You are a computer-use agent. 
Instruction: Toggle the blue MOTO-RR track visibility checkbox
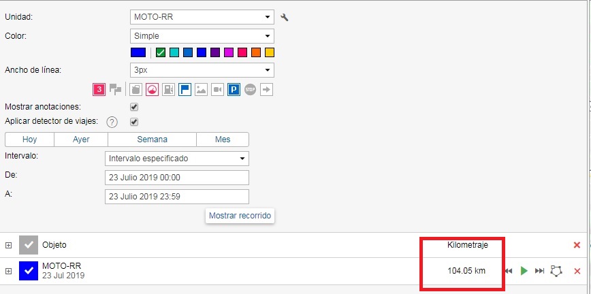click(28, 271)
